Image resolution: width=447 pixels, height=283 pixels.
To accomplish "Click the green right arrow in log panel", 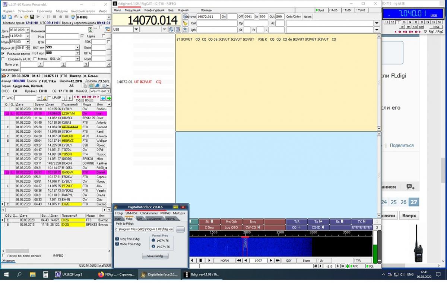I will pos(109,98).
